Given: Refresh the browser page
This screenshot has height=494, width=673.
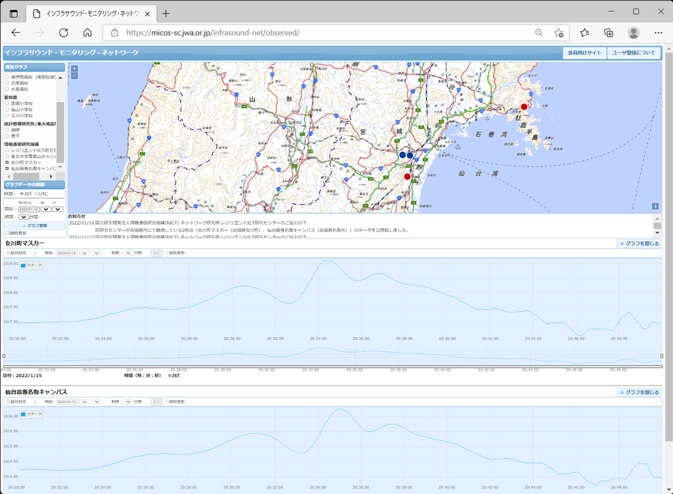Looking at the screenshot, I should [64, 33].
